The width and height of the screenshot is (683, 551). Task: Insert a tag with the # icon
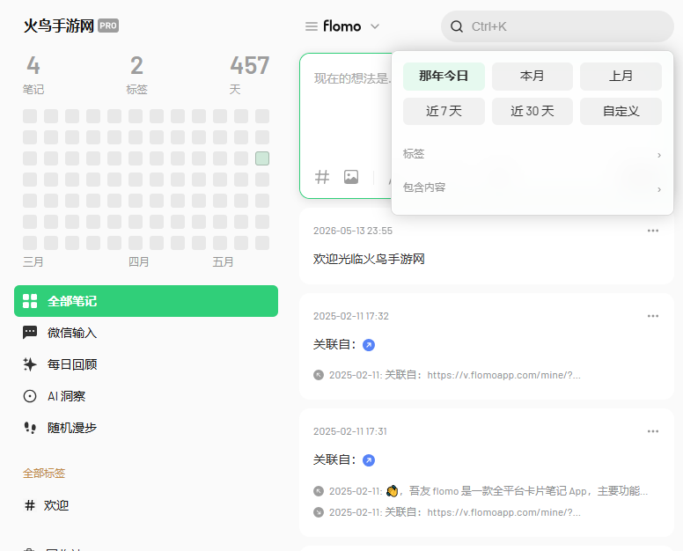pos(322,177)
